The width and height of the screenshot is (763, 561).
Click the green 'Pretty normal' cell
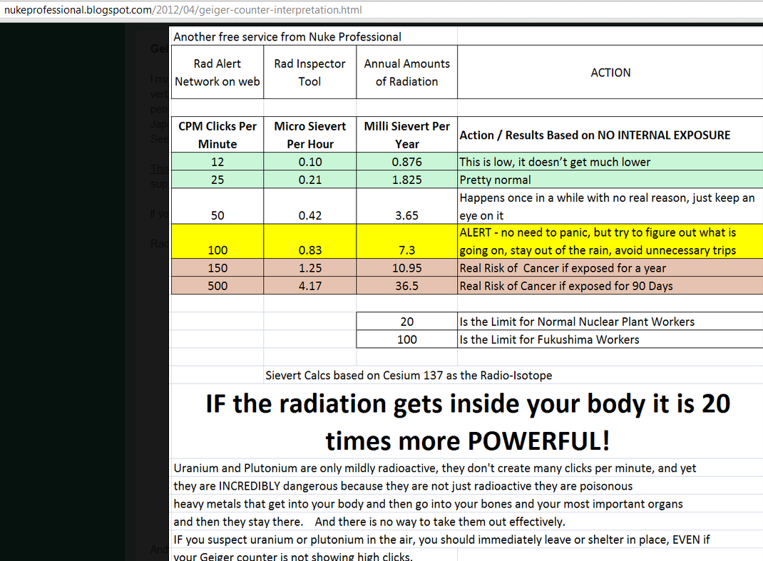610,180
